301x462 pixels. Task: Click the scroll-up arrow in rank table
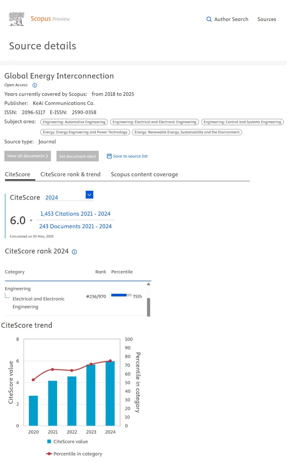tap(149, 284)
